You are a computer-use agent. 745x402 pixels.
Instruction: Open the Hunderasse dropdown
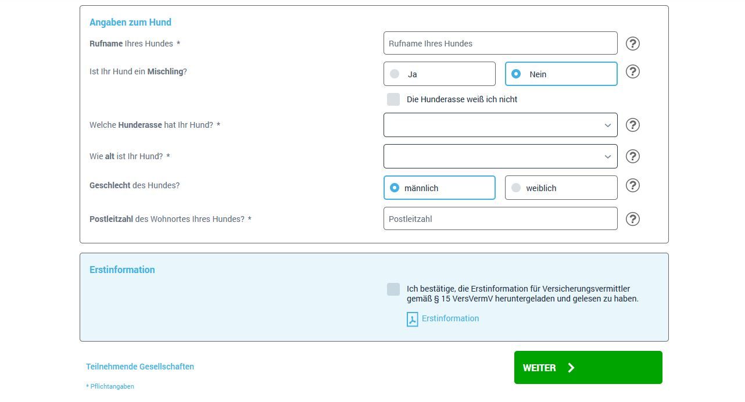pyautogui.click(x=500, y=125)
